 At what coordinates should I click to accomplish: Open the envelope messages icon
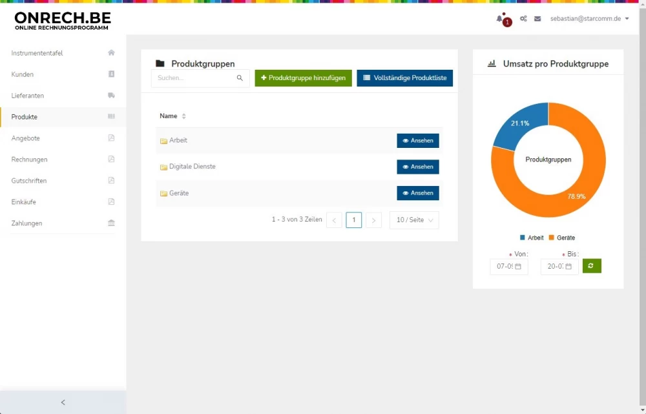537,19
